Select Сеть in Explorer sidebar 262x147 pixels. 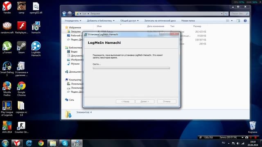(x=70, y=100)
